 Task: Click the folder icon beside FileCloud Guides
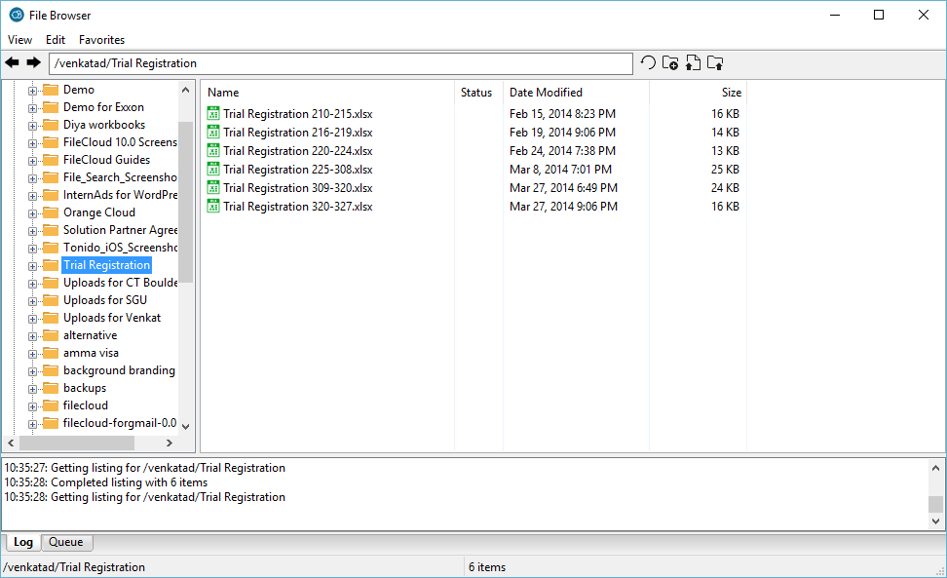(52, 160)
